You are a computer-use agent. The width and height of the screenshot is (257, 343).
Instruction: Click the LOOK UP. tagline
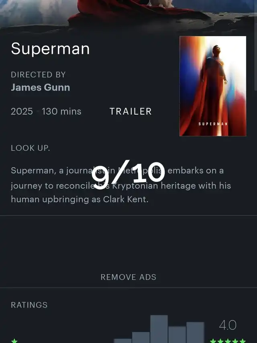click(31, 148)
